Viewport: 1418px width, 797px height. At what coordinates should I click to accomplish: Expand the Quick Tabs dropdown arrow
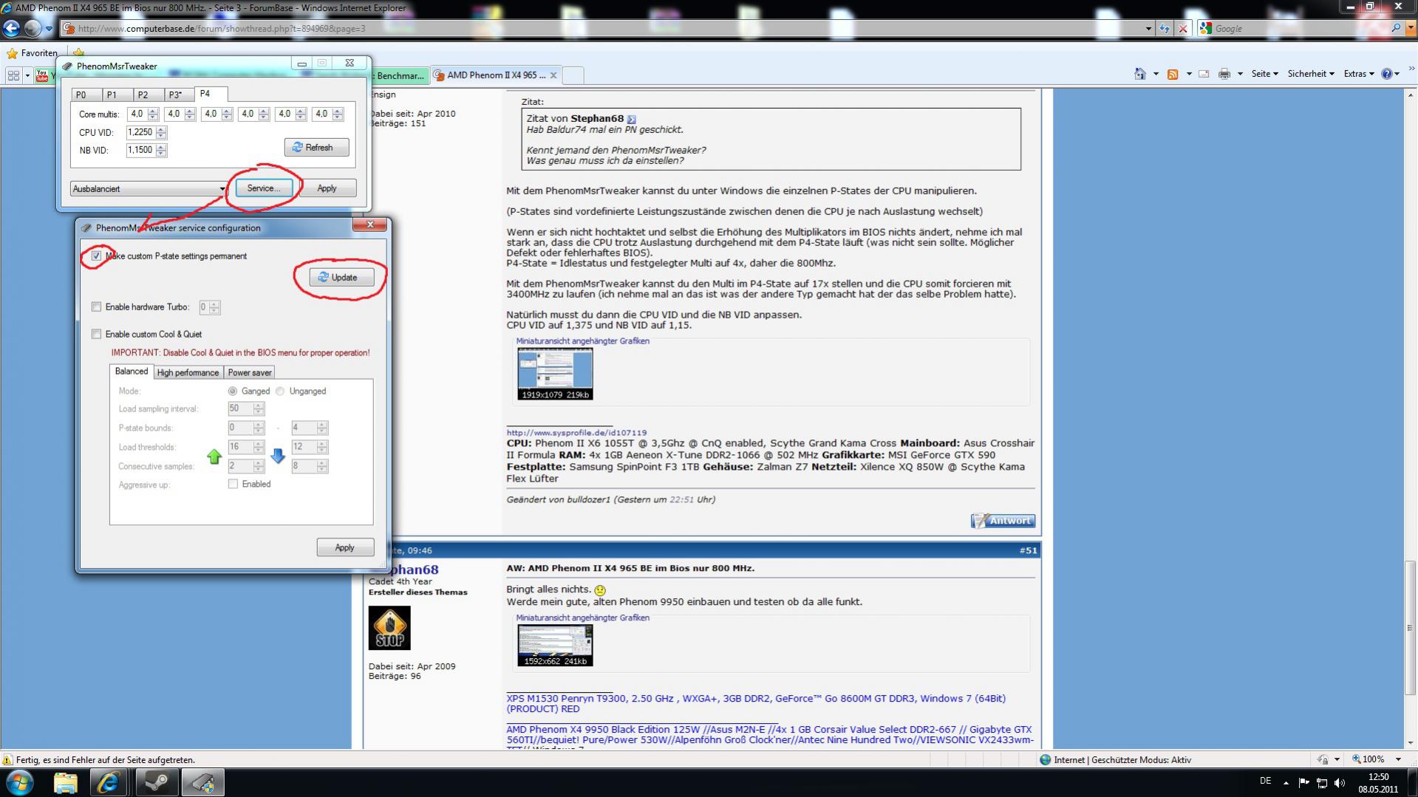coord(27,75)
